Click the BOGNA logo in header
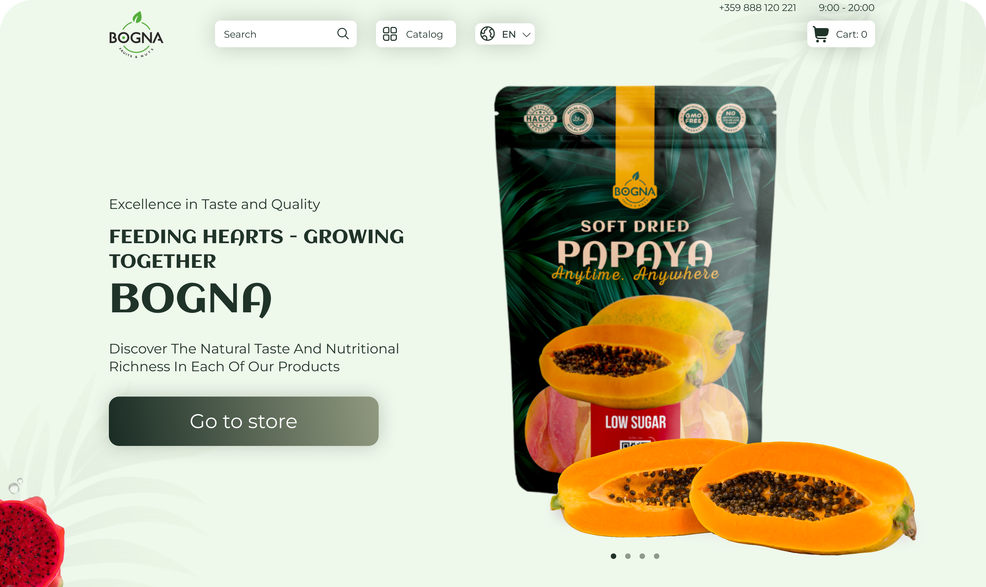Viewport: 986px width, 587px height. pos(136,35)
